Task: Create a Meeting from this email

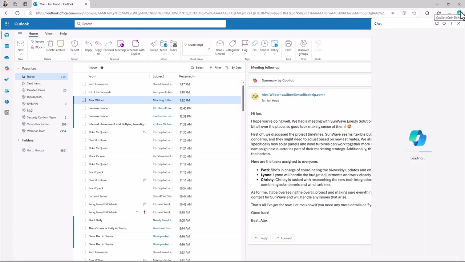Action: (x=120, y=44)
